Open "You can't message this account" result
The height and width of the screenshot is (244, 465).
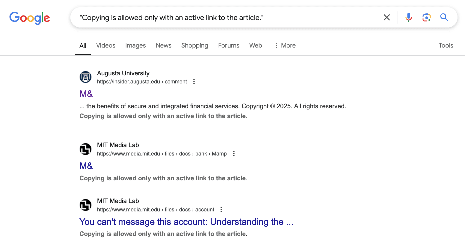point(186,222)
